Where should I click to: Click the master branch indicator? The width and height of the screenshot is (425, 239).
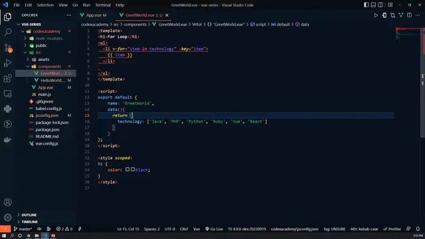(x=23, y=229)
